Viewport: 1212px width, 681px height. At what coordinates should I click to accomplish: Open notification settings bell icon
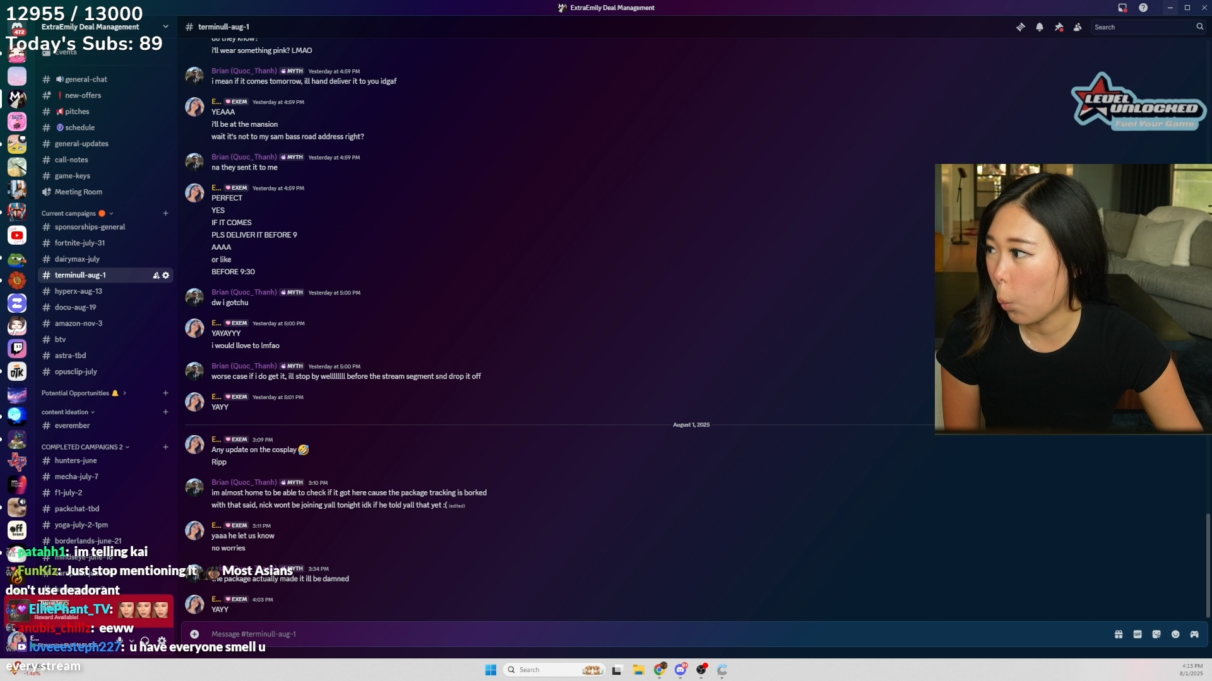[x=1040, y=27]
